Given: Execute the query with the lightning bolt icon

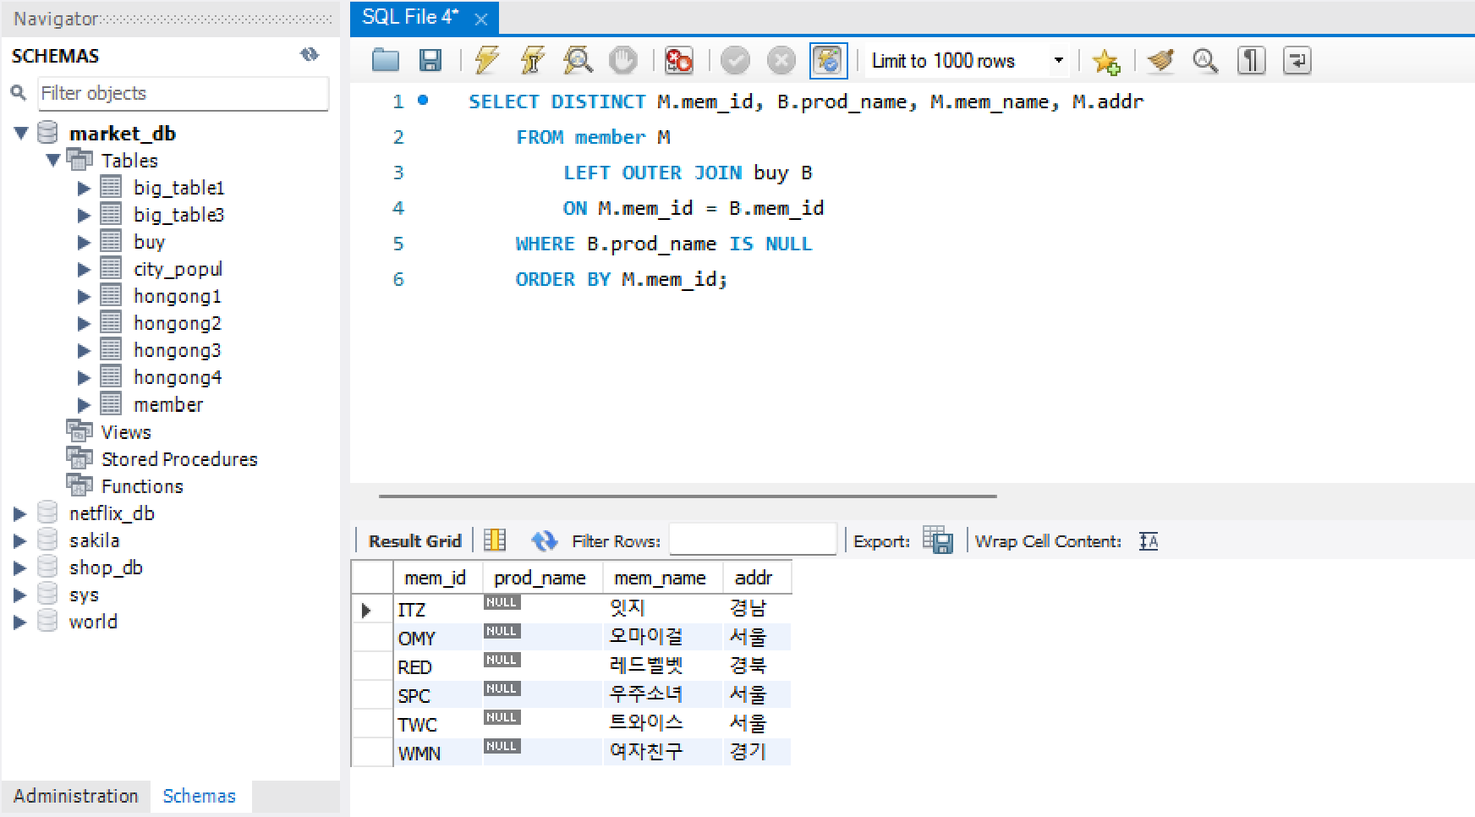Looking at the screenshot, I should [x=486, y=60].
